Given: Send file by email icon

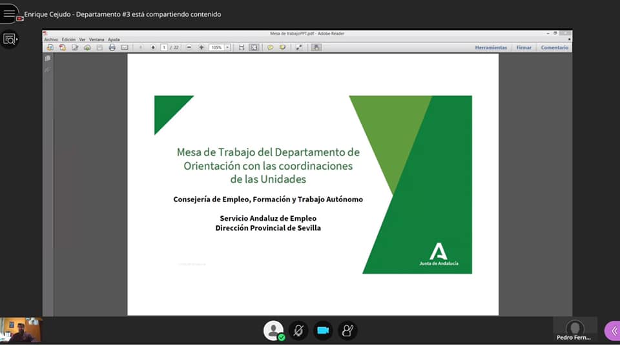Looking at the screenshot, I should pos(125,48).
